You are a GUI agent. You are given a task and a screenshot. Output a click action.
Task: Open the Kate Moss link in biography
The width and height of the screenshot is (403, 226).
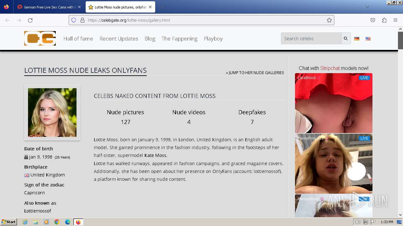tap(156, 155)
